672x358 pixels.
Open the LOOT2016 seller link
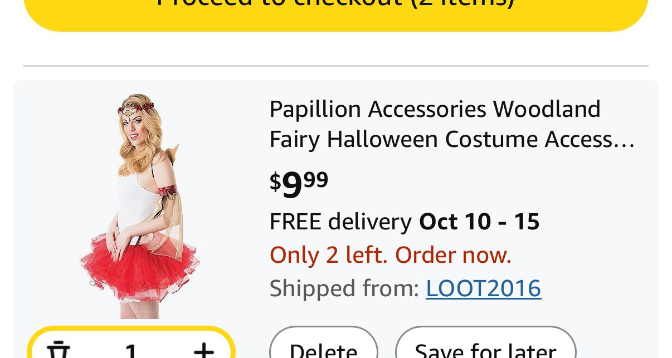tap(483, 288)
